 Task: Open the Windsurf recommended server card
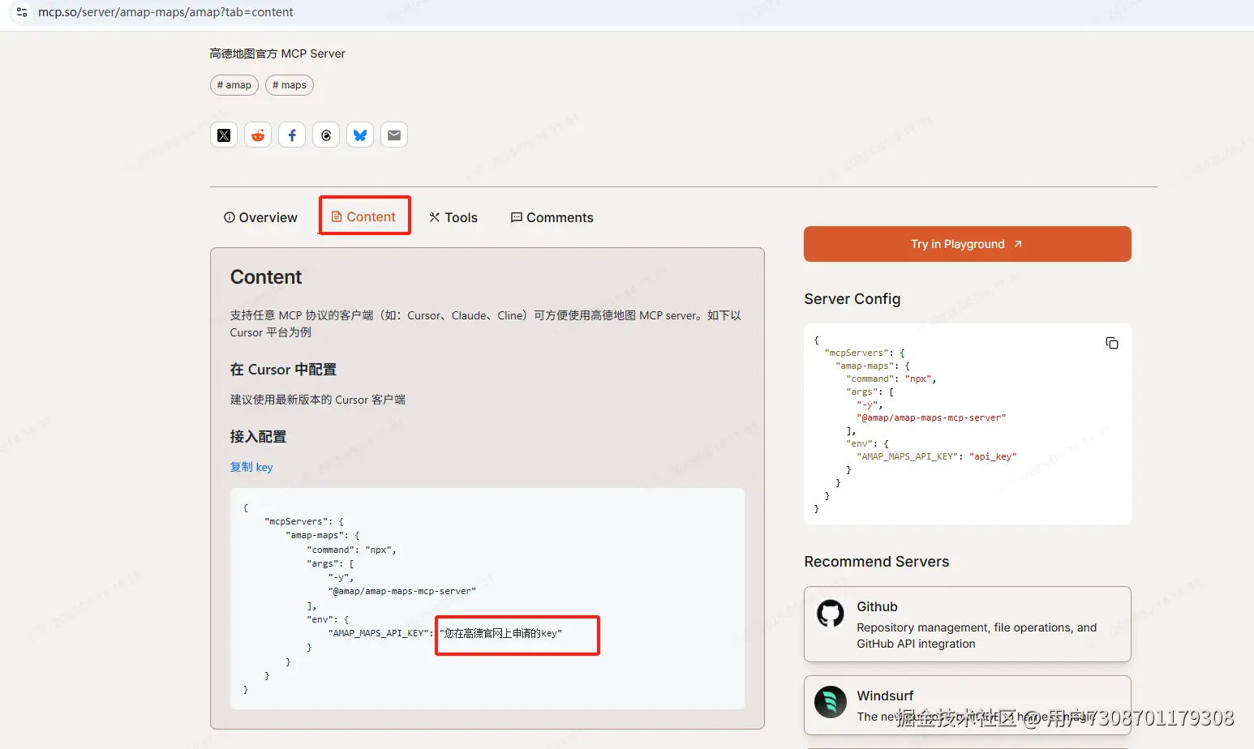point(967,705)
